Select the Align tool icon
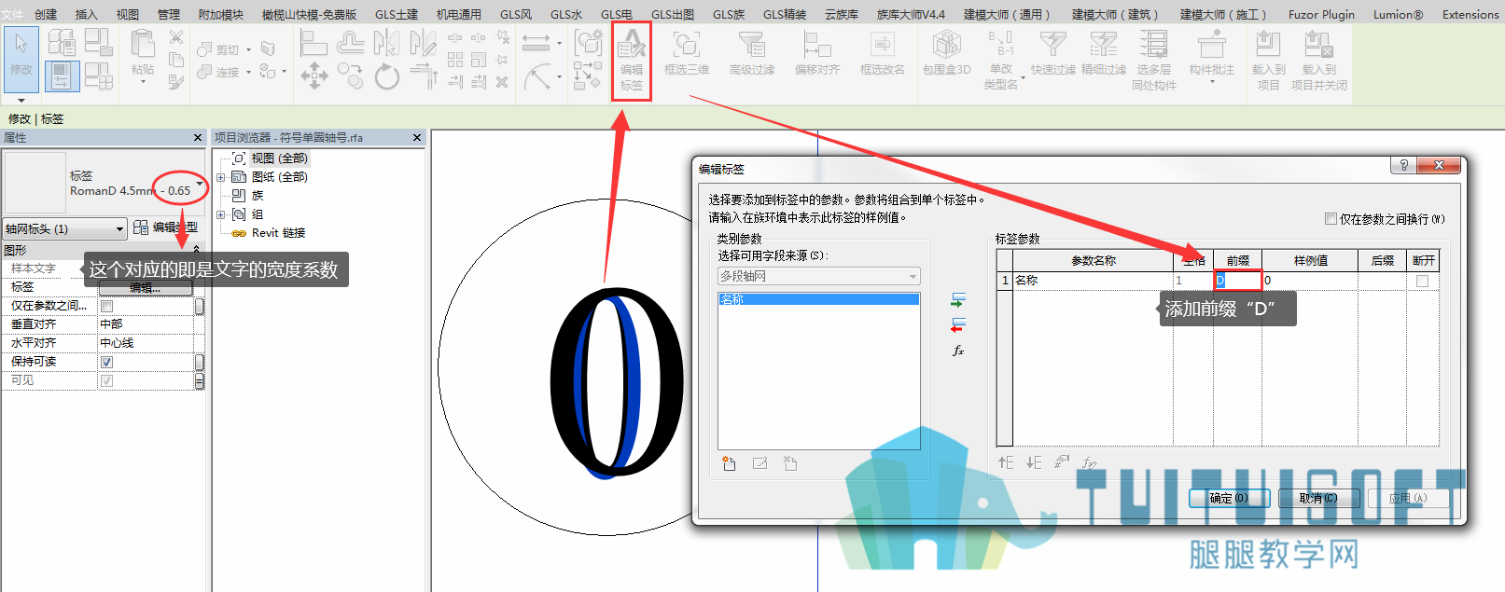Screen dimensions: 1505x592 pos(313,42)
